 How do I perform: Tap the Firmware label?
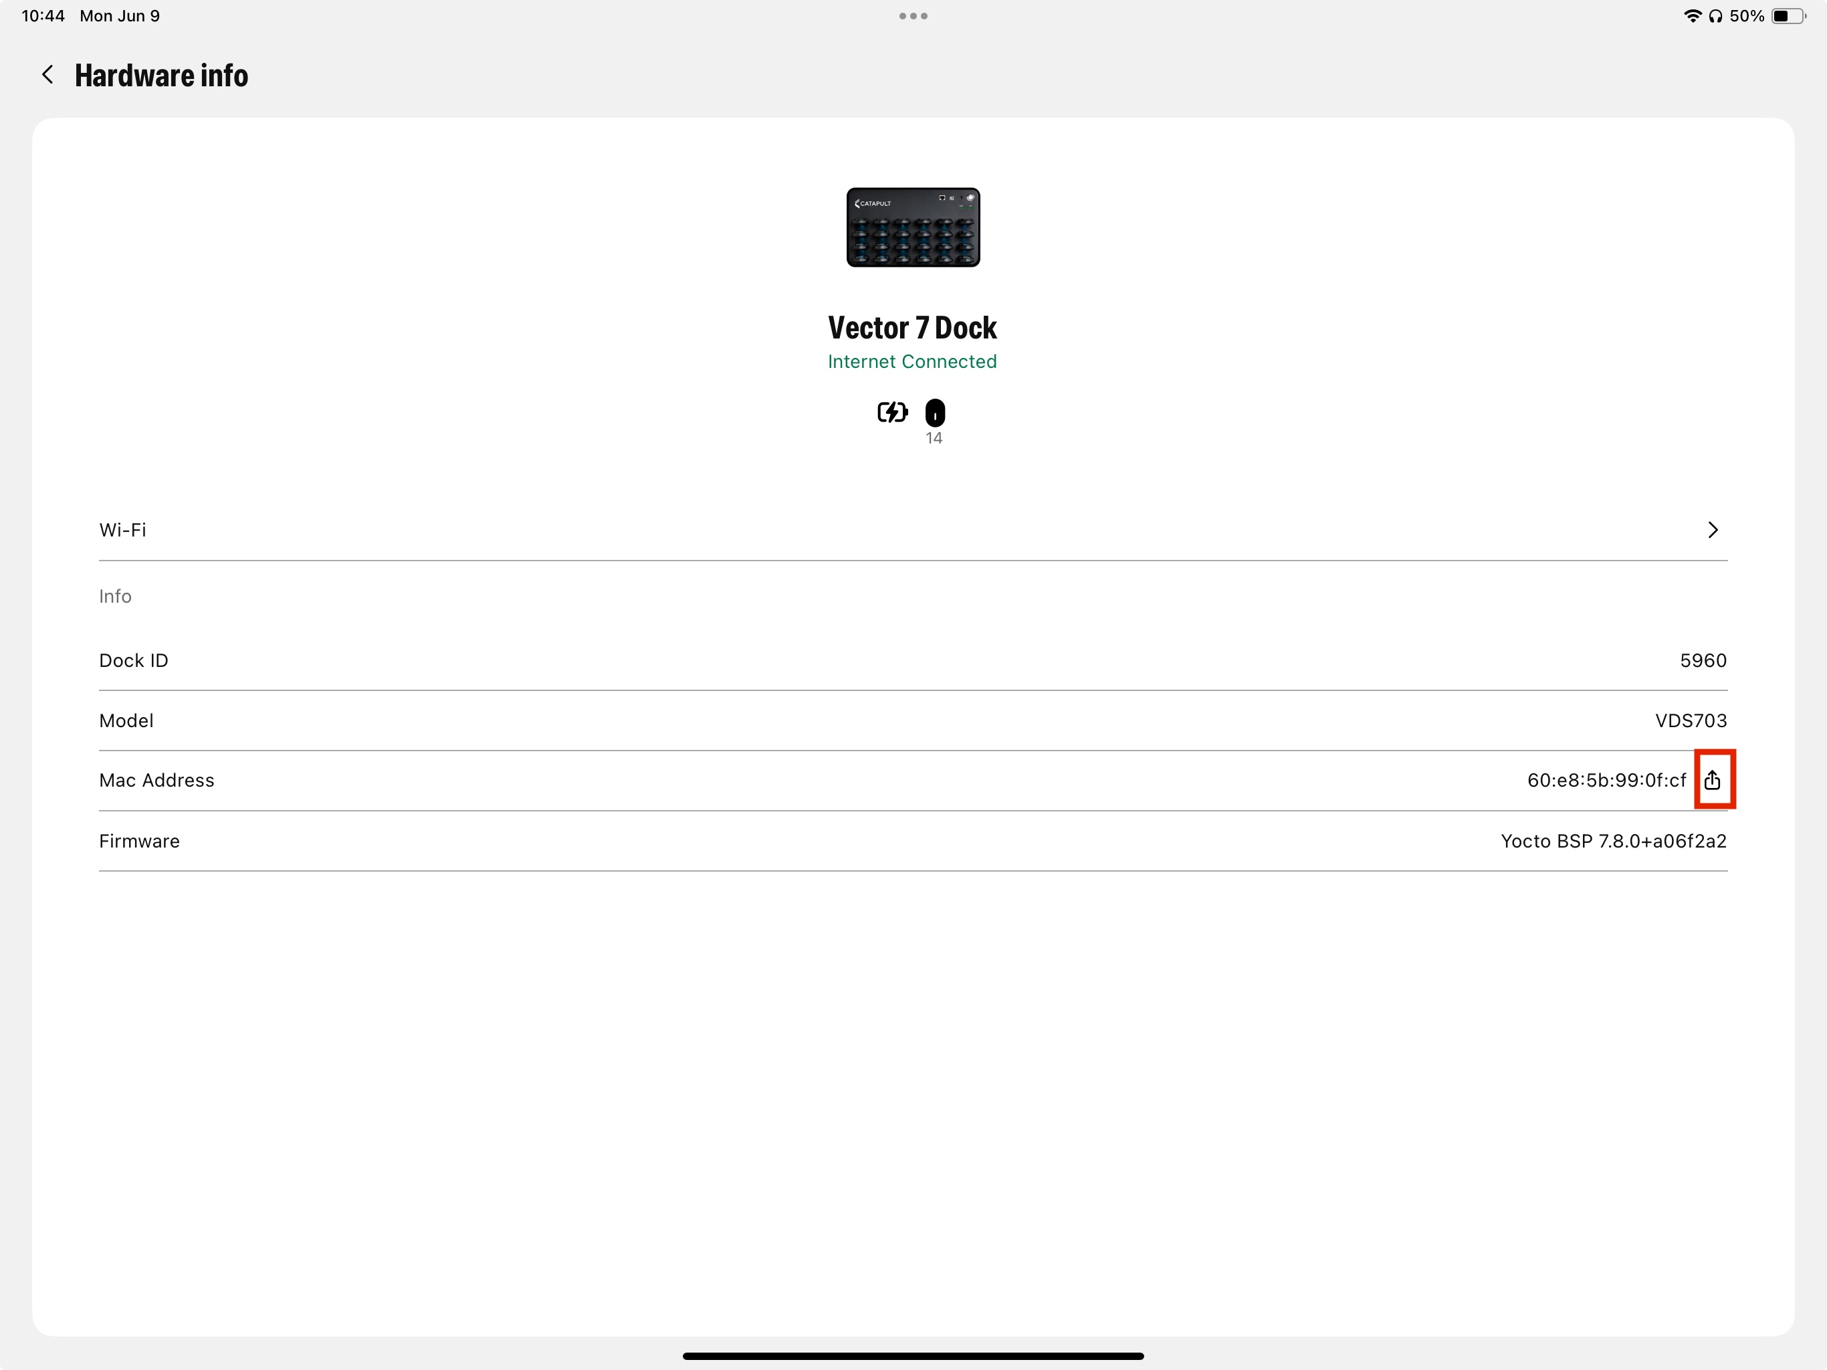[140, 841]
